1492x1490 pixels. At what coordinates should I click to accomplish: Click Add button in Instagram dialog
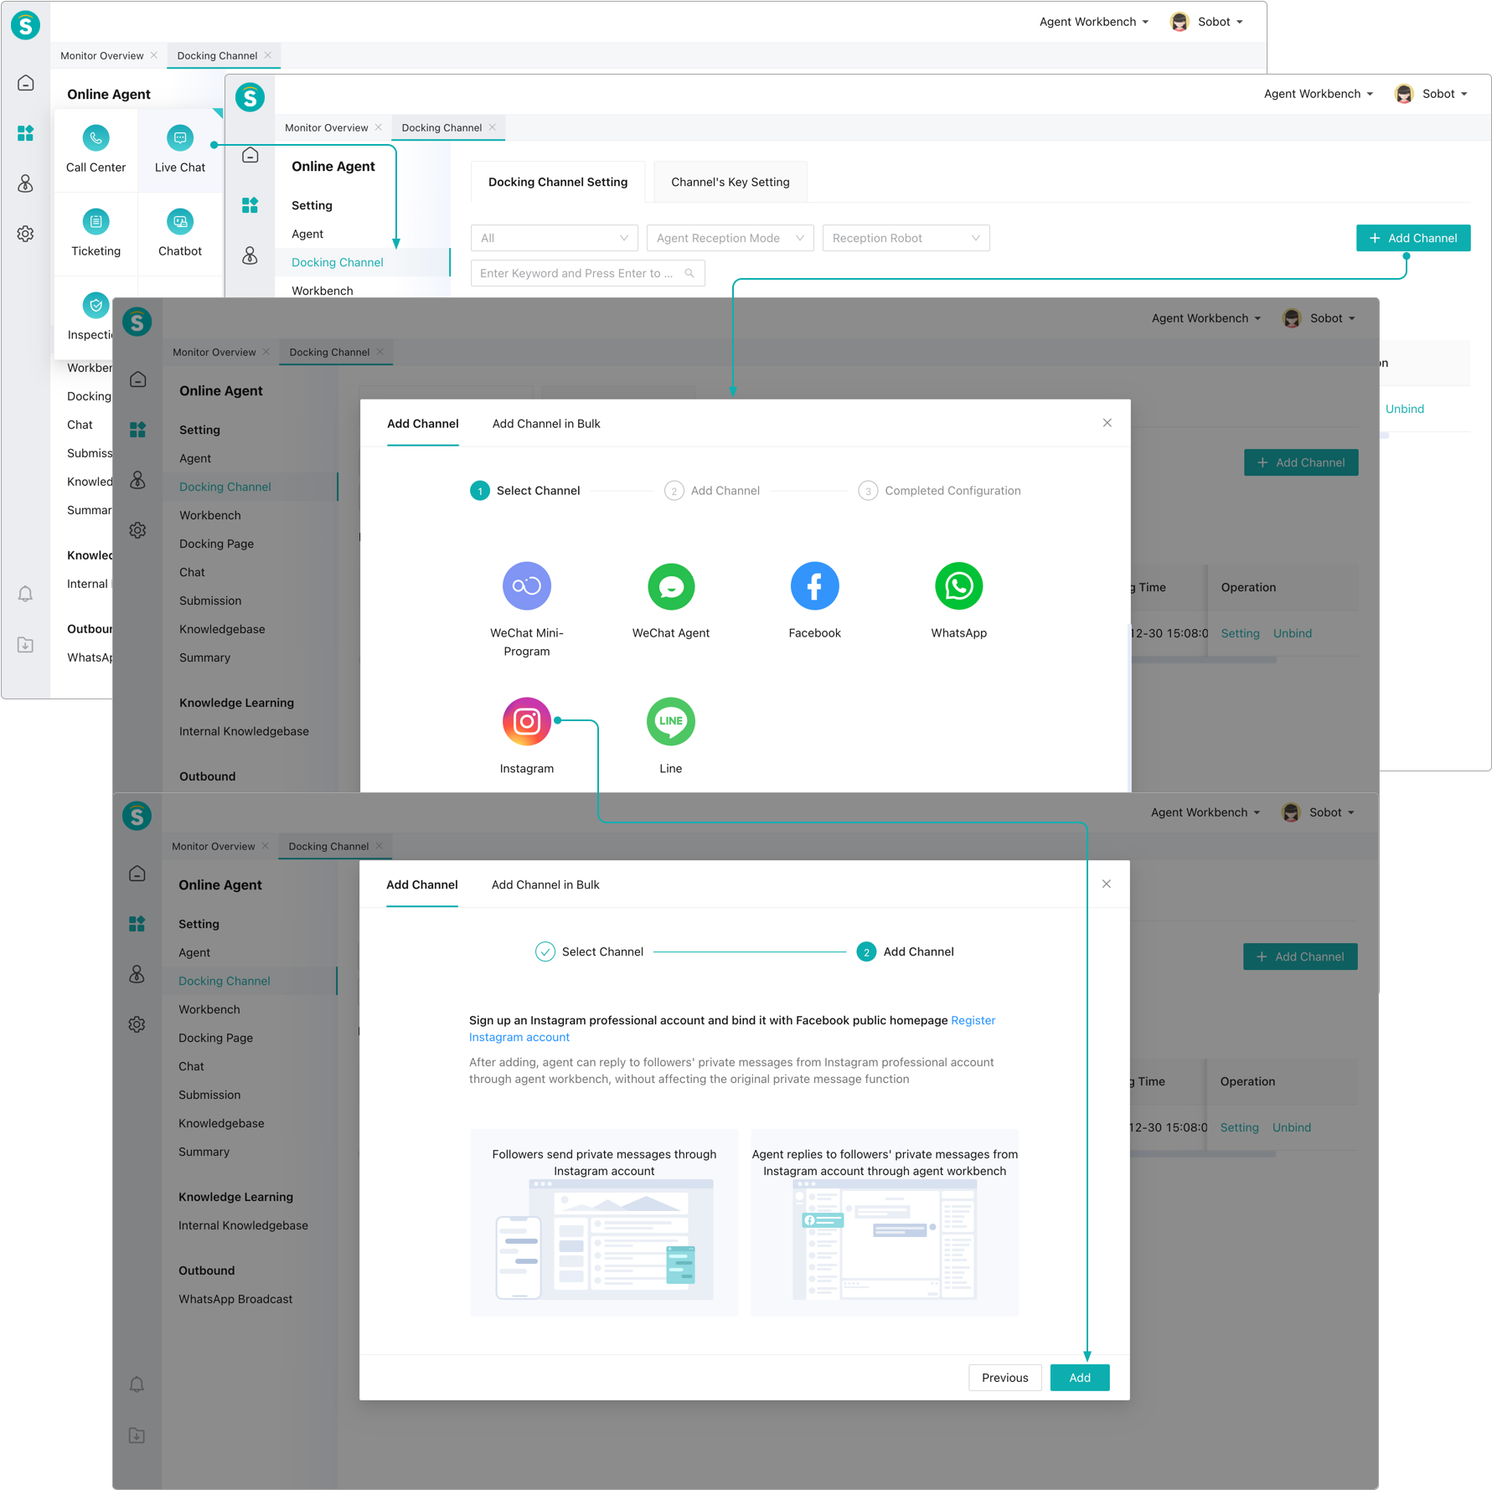[1080, 1378]
